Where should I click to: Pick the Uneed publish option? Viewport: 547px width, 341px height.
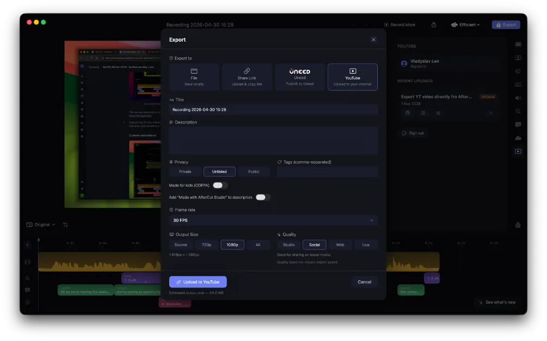click(300, 77)
